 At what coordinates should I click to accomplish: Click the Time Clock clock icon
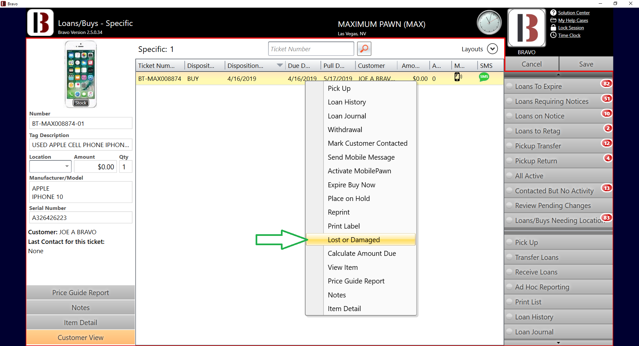tap(553, 35)
